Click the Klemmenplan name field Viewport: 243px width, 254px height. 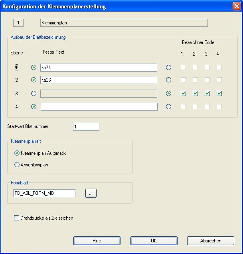(x=124, y=23)
